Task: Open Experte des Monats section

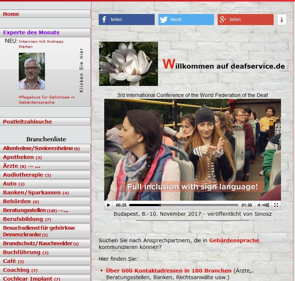Action: 45,32
